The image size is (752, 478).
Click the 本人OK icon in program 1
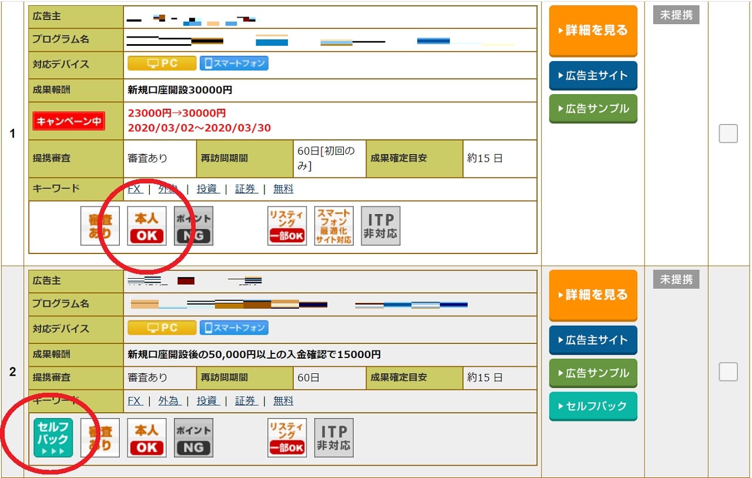[x=147, y=226]
